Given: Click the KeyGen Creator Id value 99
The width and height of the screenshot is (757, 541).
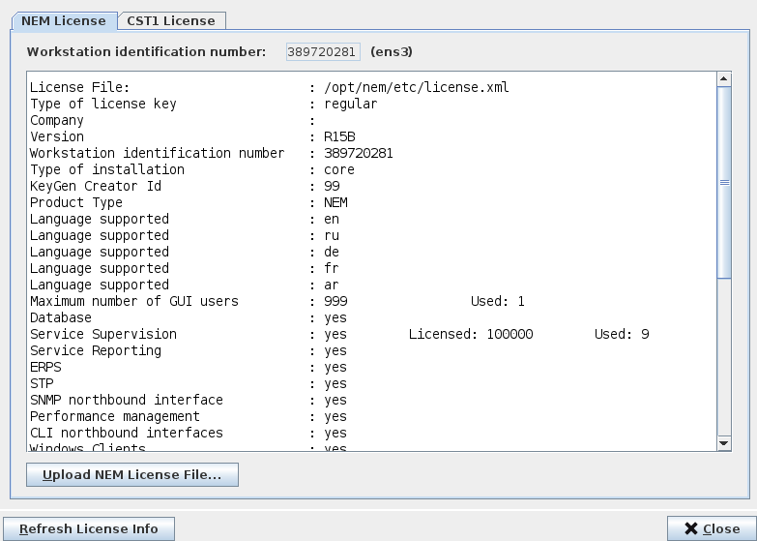Looking at the screenshot, I should (x=332, y=186).
